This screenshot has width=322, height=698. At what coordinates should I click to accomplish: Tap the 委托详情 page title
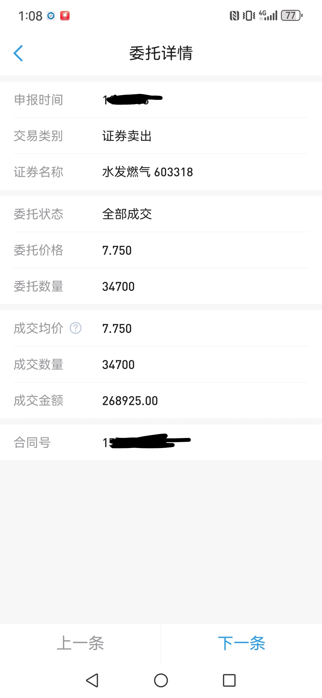[161, 53]
